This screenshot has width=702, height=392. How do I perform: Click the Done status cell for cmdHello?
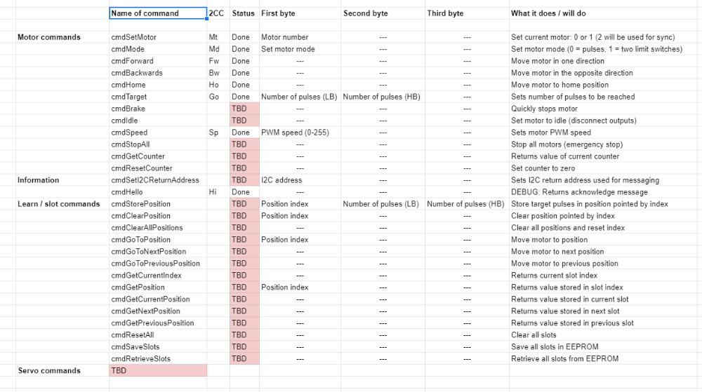[244, 192]
